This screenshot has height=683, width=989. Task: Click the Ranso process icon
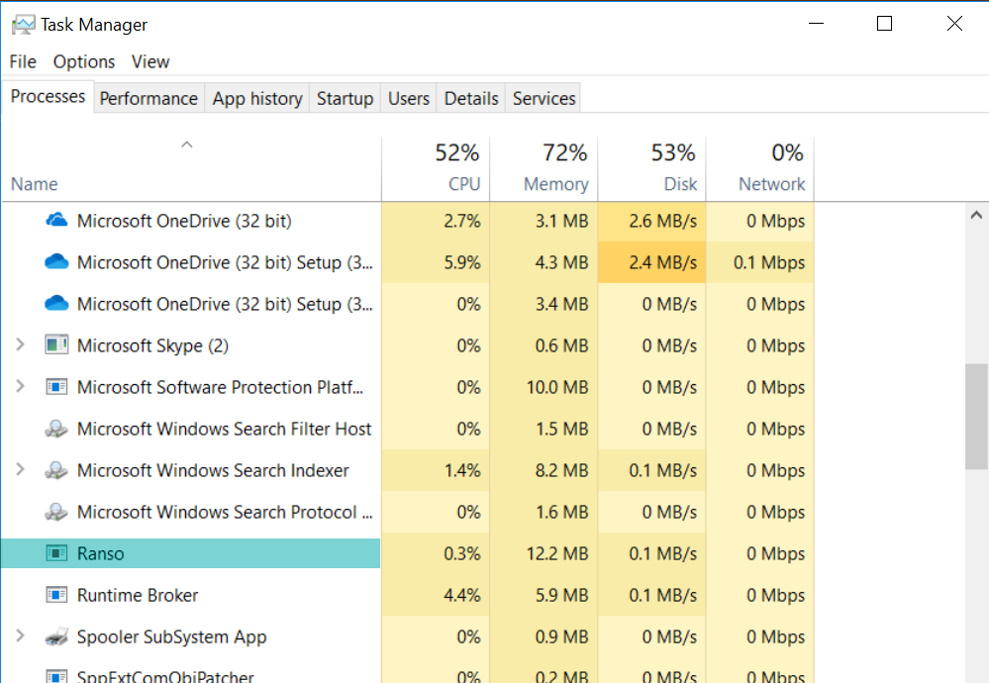56,553
